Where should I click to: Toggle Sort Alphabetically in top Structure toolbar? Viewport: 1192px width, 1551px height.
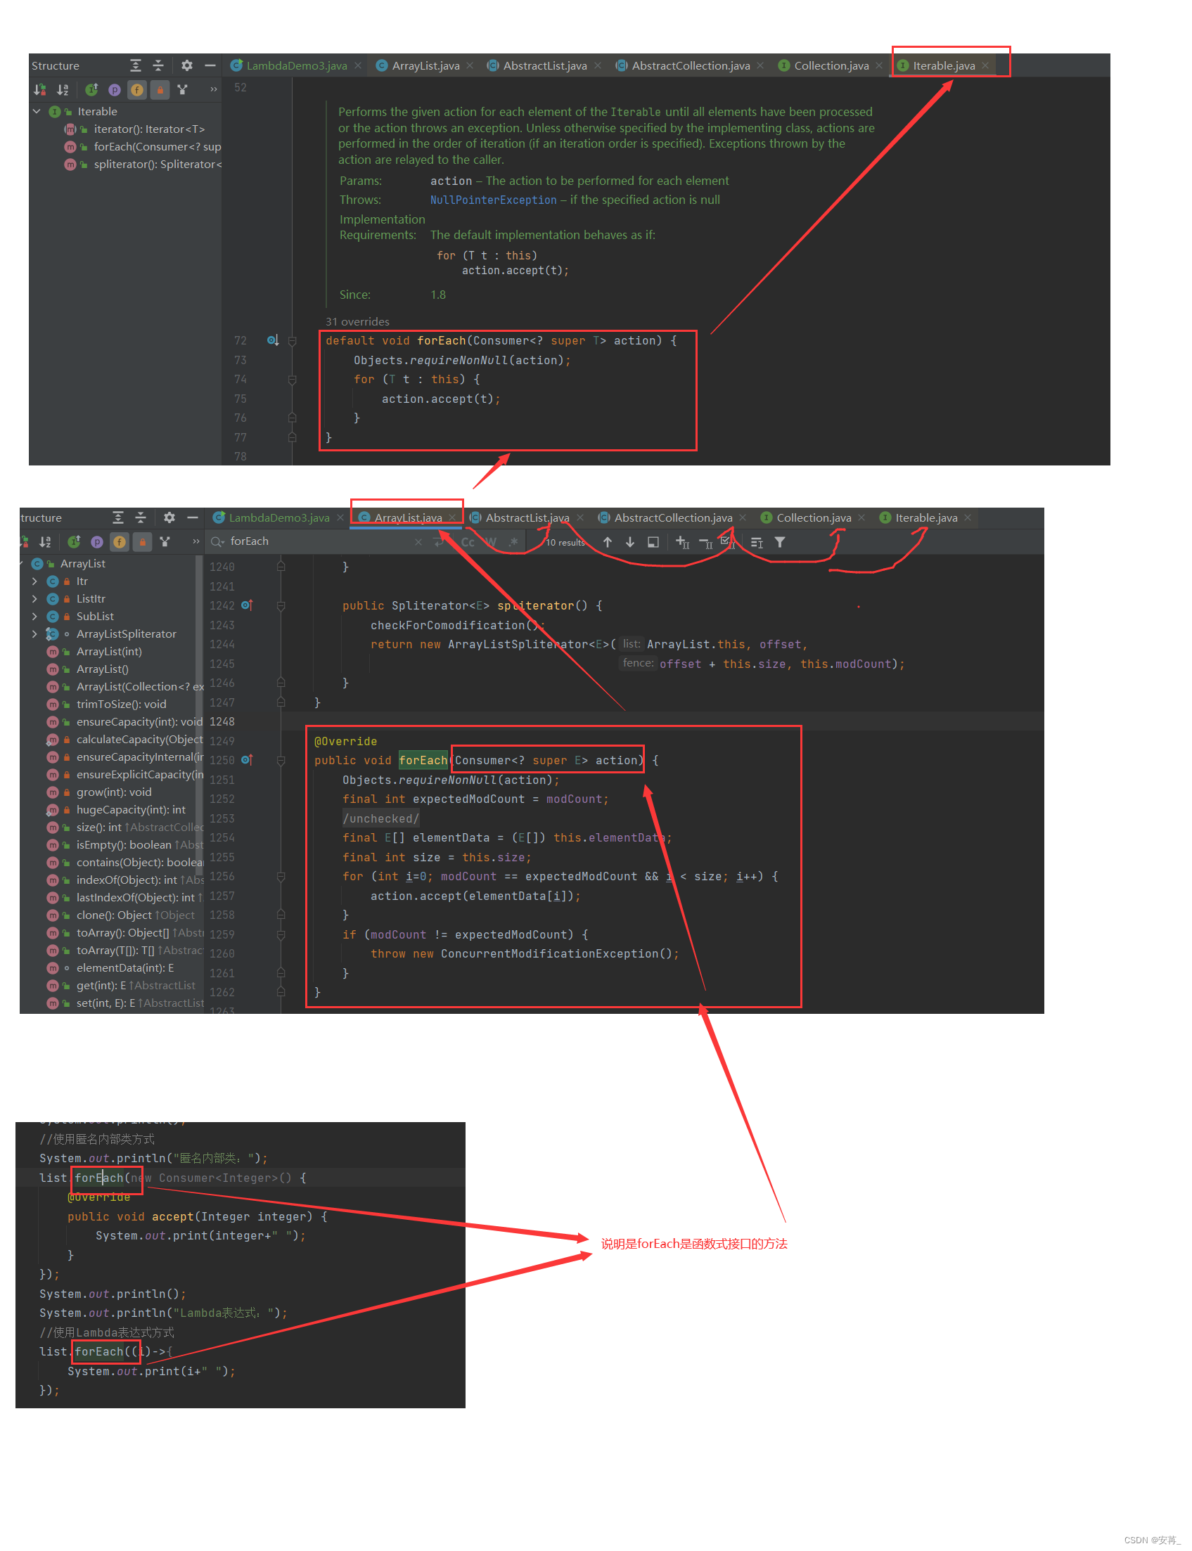tap(63, 89)
